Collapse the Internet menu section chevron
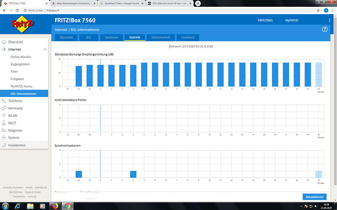The image size is (337, 210). coord(45,49)
